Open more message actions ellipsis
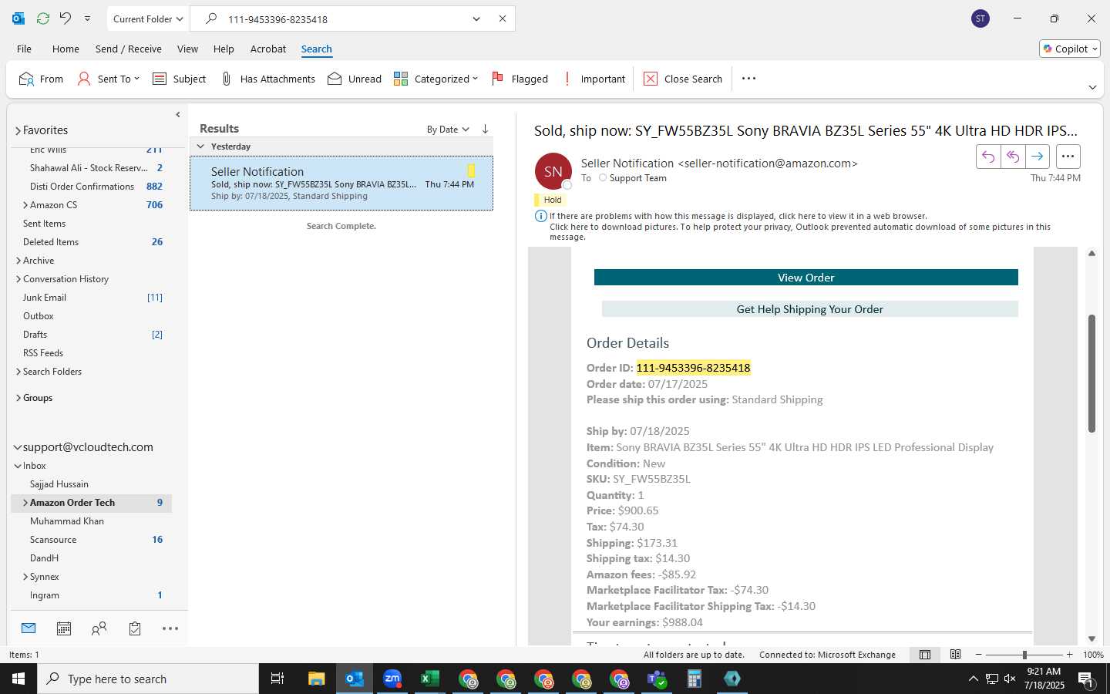The height and width of the screenshot is (694, 1110). pos(1068,157)
